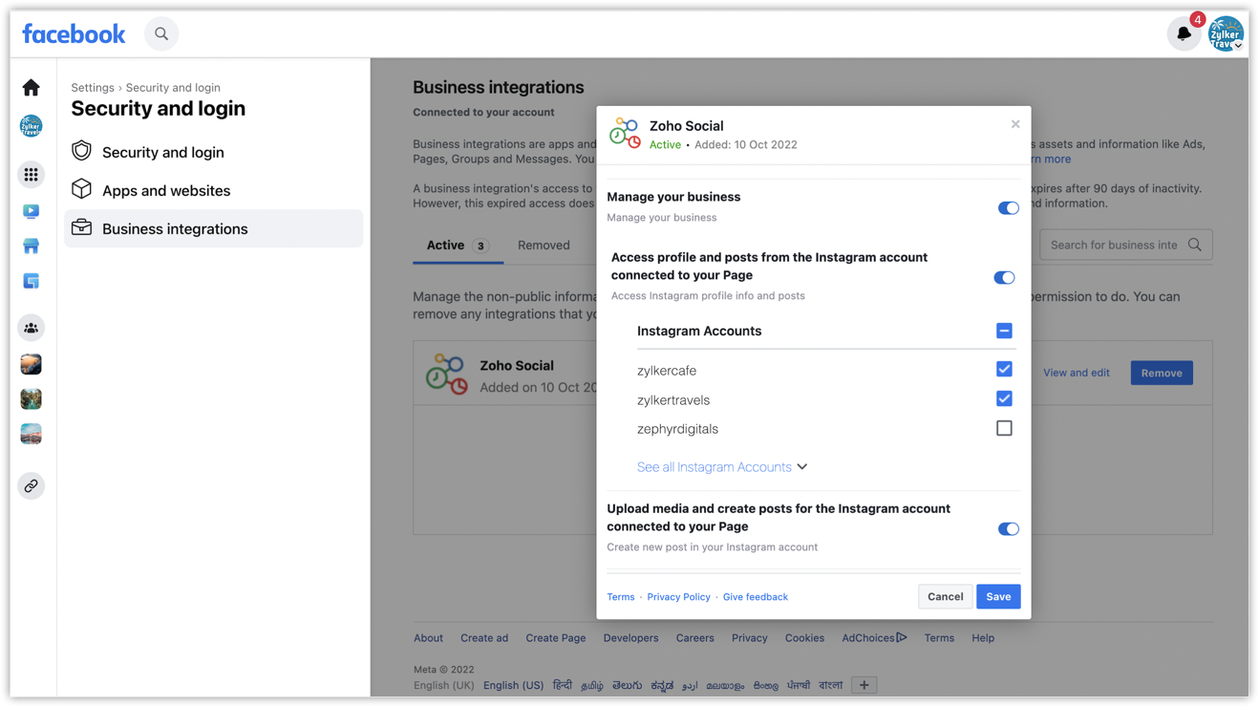
Task: Close the Zoho Social dialog
Action: pyautogui.click(x=1015, y=124)
